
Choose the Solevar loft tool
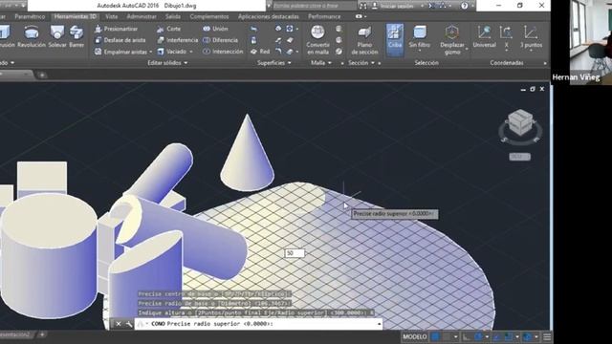click(x=57, y=36)
